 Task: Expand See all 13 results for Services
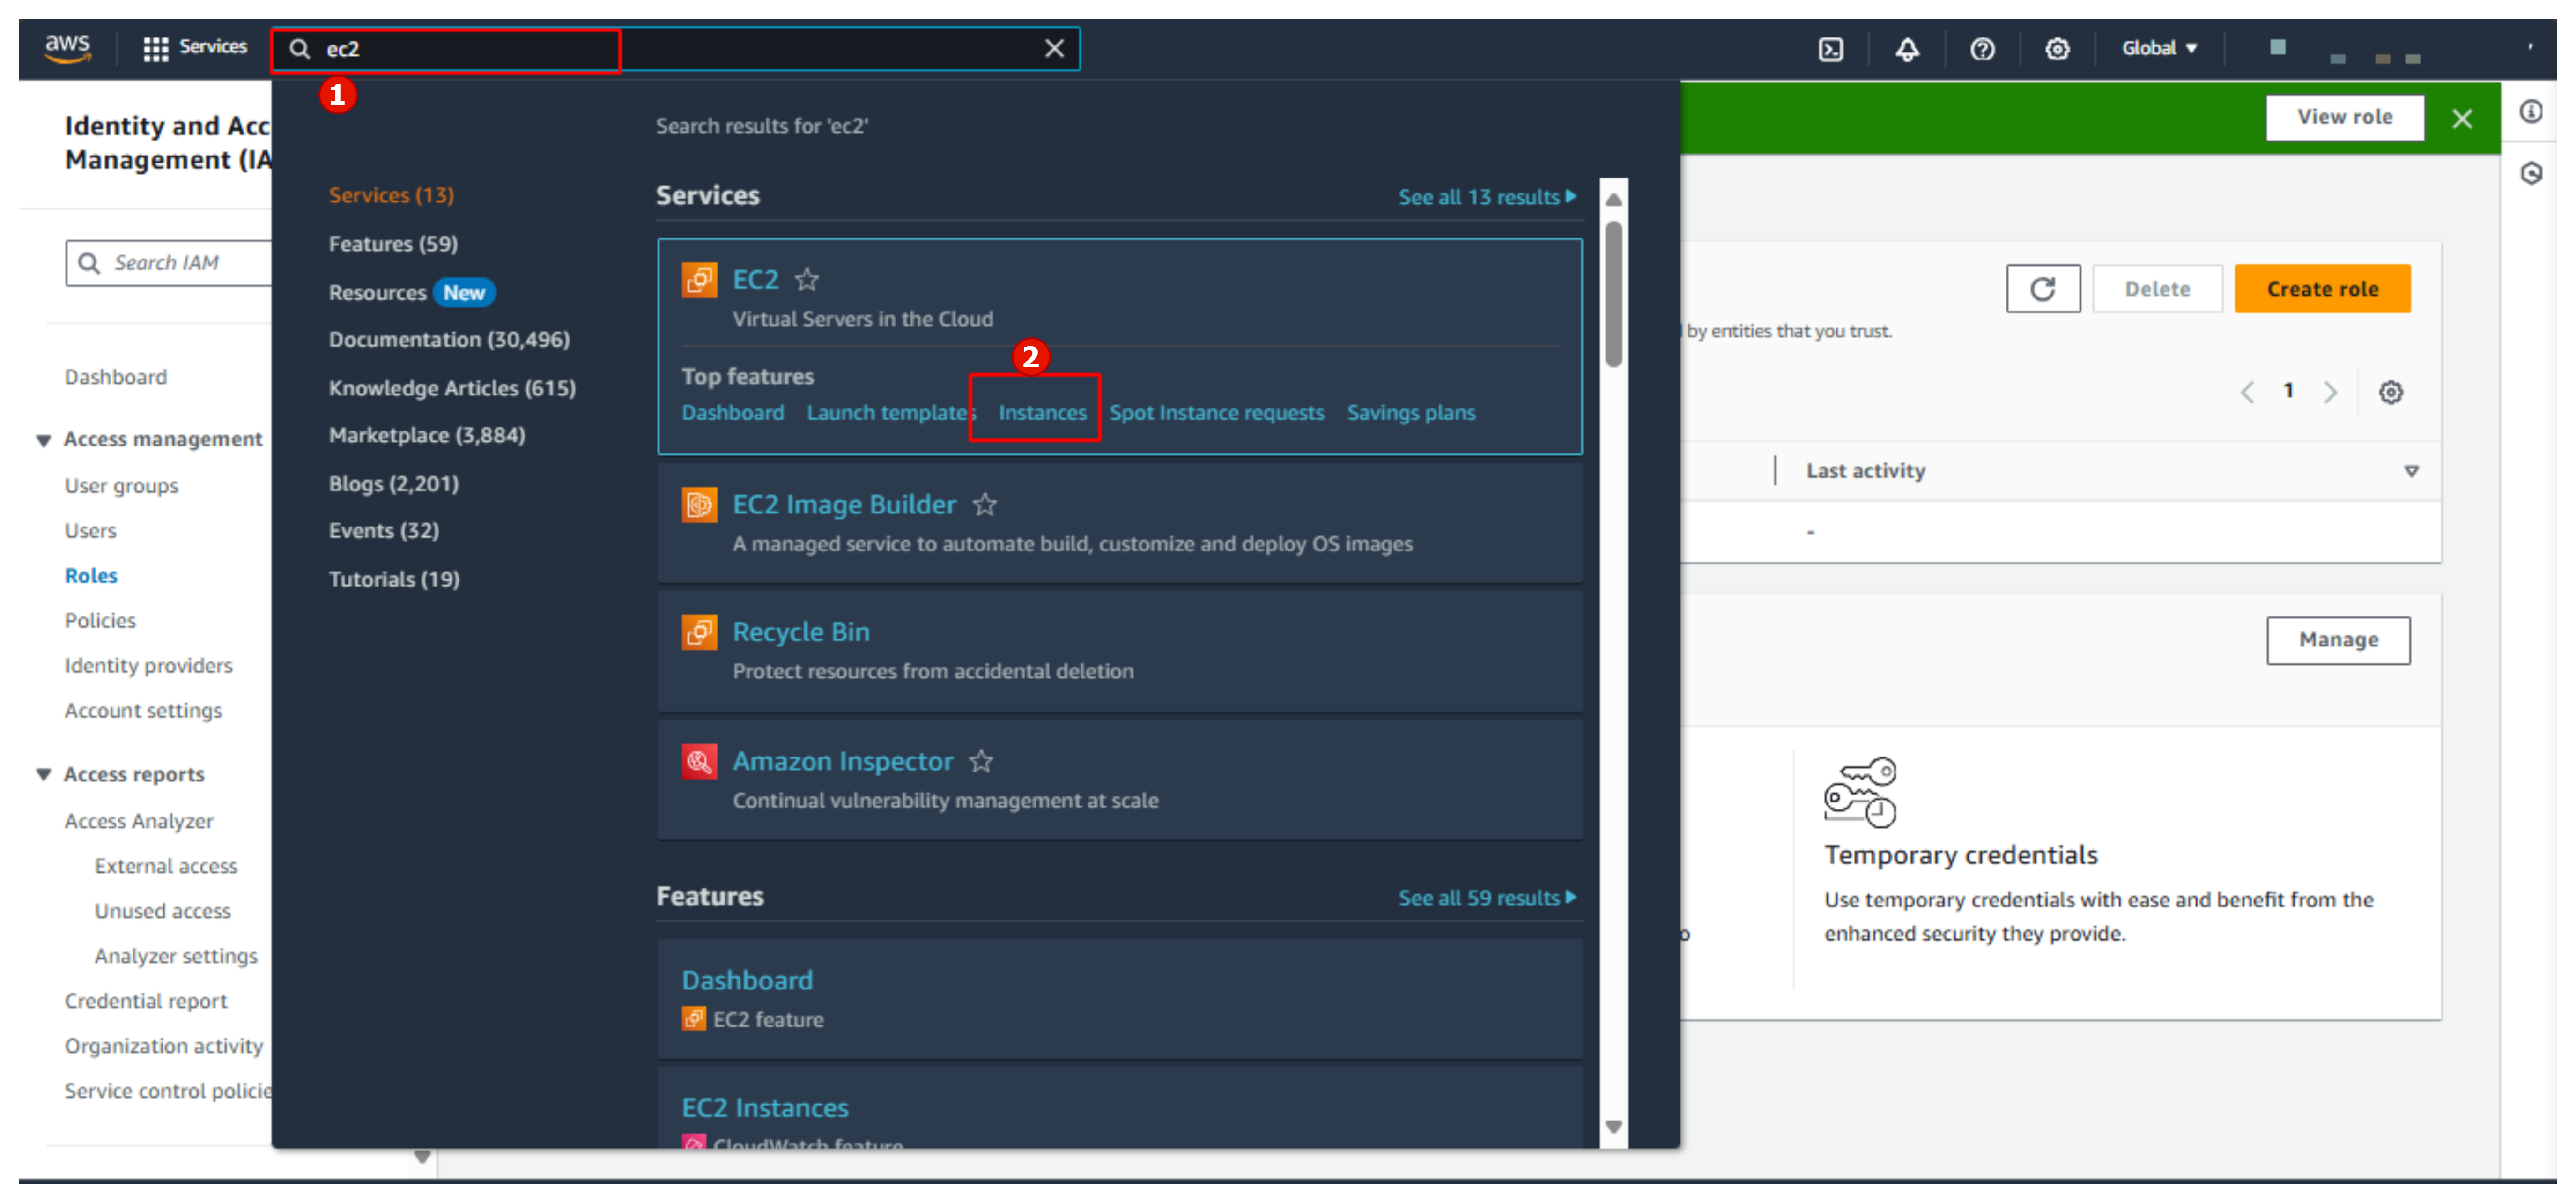(1486, 197)
